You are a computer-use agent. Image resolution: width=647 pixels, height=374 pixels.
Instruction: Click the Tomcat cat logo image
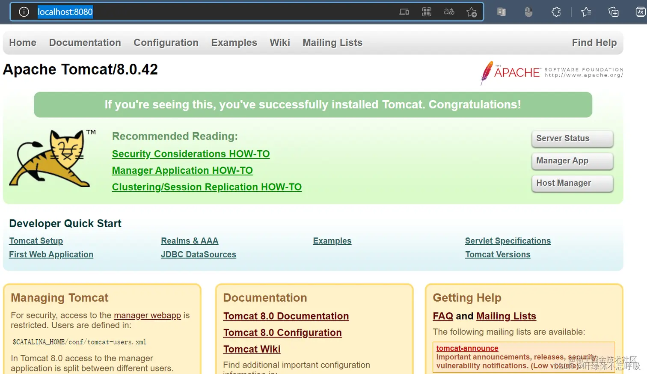[x=53, y=158]
